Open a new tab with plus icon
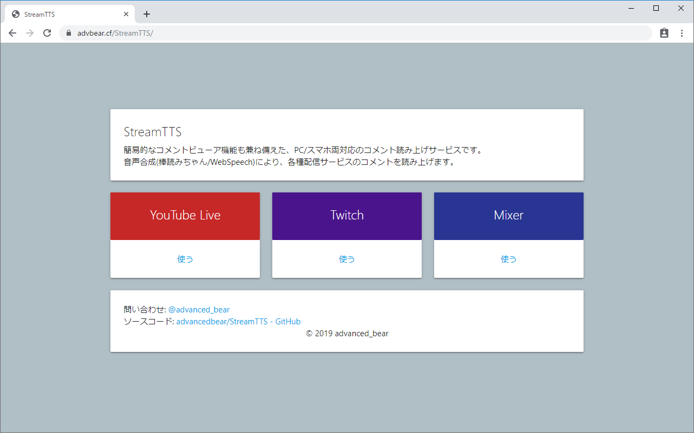 pos(146,14)
